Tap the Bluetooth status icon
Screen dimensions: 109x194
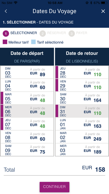tap(91, 3)
